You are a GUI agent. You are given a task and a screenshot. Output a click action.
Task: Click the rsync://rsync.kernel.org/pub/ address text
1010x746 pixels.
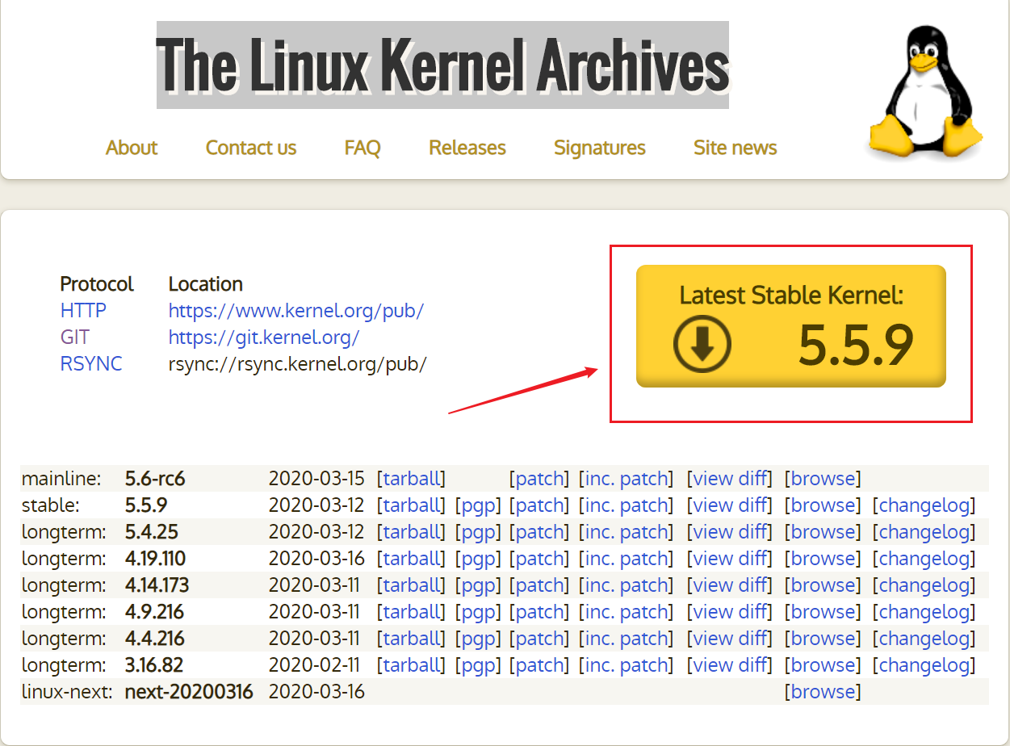[297, 364]
